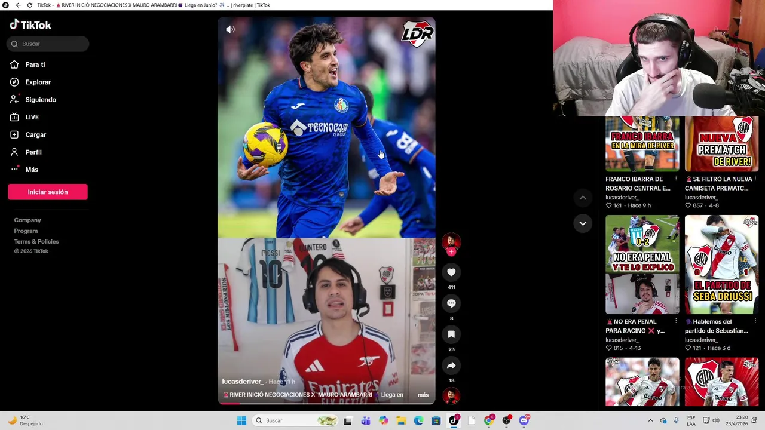Viewport: 765px width, 430px height.
Task: Open the 'Terms & Policies' link
Action: point(36,242)
